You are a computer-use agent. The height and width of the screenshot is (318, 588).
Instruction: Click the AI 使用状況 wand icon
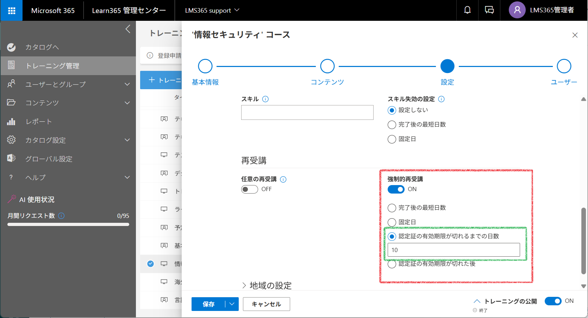[12, 199]
